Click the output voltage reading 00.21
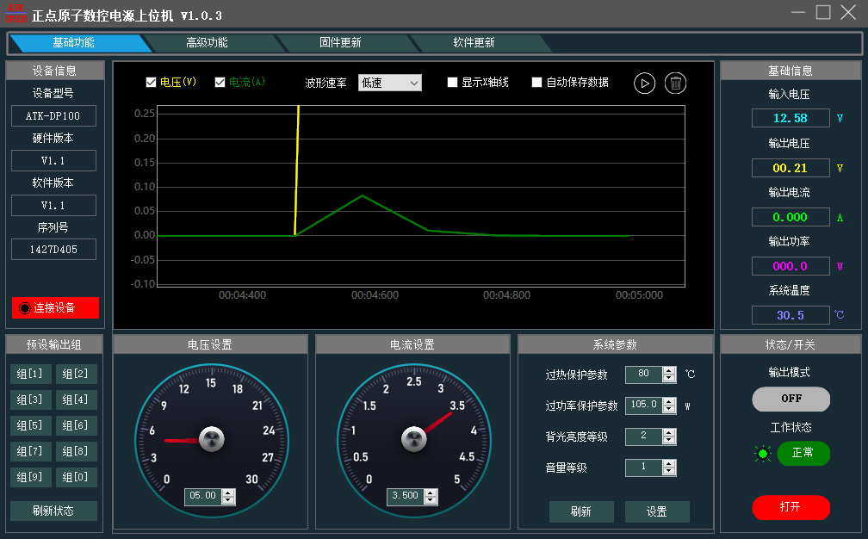The image size is (868, 539). pyautogui.click(x=790, y=168)
